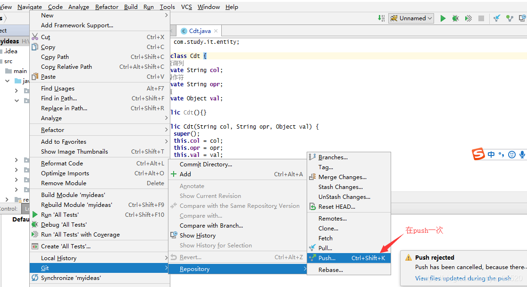Select Fetch in Repository submenu
Screen dimensions: 527x287
pos(349,238)
